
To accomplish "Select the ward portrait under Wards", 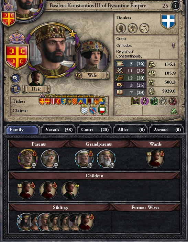I will pyautogui.click(x=155, y=159).
